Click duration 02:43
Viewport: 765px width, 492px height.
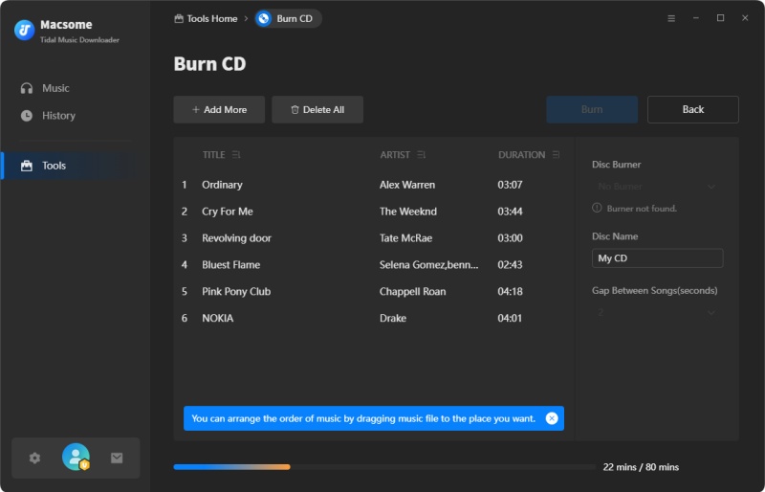tap(510, 265)
